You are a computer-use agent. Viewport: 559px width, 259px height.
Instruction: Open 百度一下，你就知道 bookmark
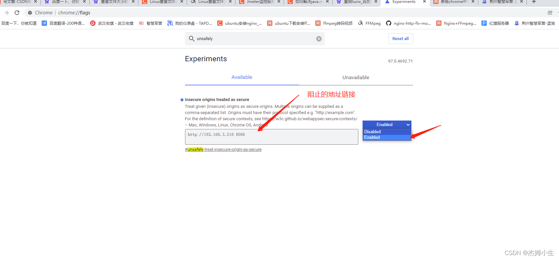coord(19,23)
